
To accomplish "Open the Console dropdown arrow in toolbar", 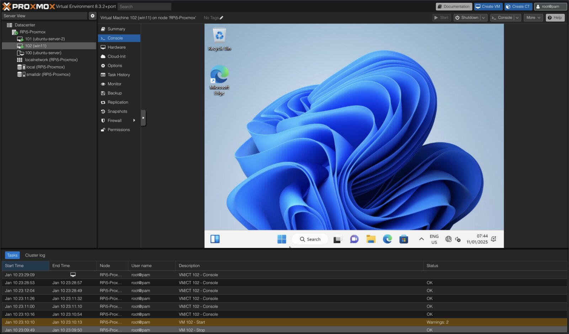I will coord(517,18).
